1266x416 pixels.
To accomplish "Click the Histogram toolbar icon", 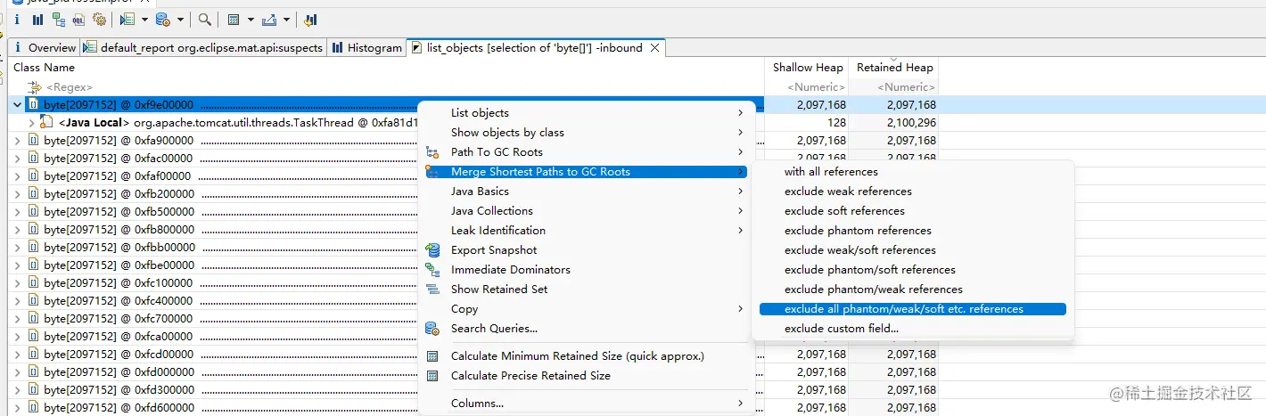I will (37, 19).
